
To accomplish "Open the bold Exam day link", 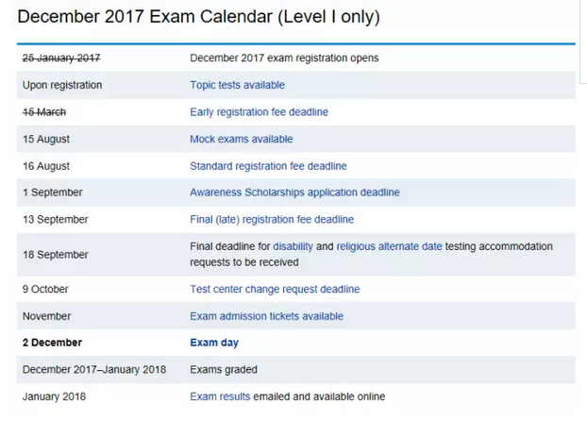I will pos(214,343).
